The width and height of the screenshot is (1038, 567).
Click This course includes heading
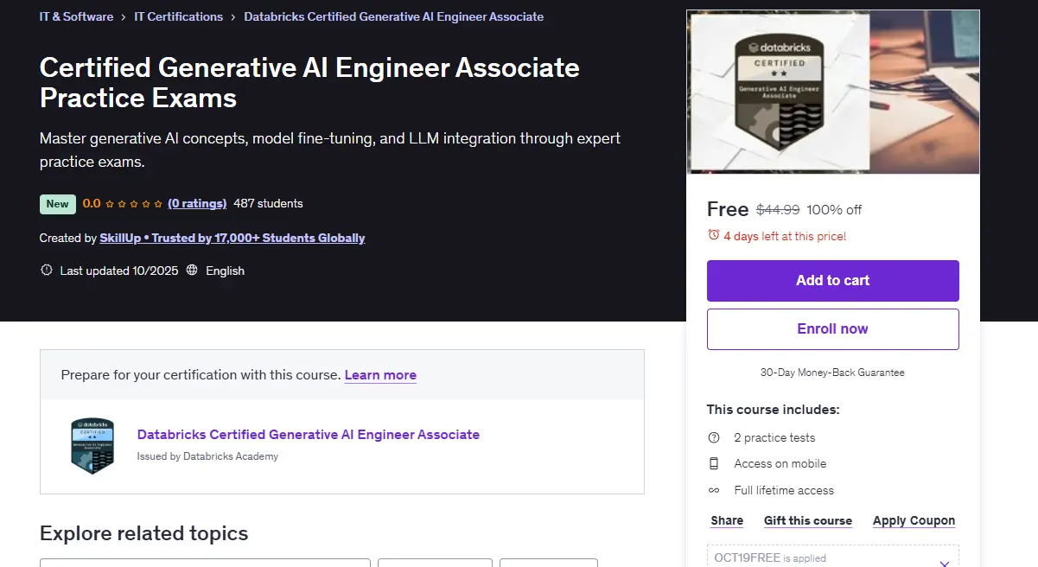[x=774, y=410]
